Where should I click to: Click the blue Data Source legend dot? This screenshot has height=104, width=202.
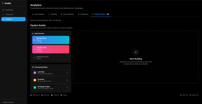[x=31, y=95]
